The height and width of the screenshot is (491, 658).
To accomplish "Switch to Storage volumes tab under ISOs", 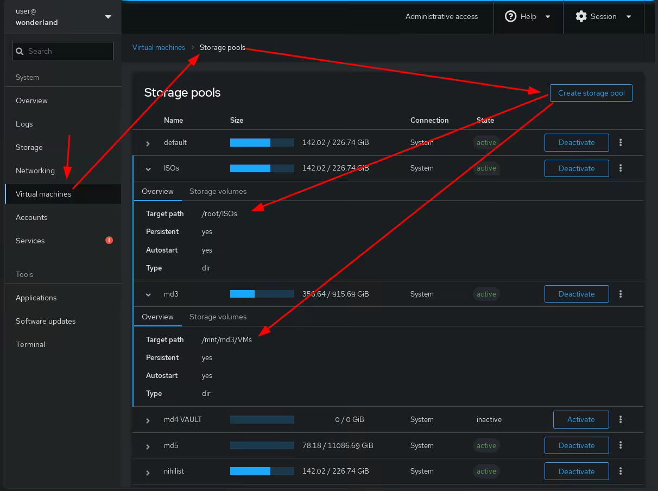I will click(218, 191).
